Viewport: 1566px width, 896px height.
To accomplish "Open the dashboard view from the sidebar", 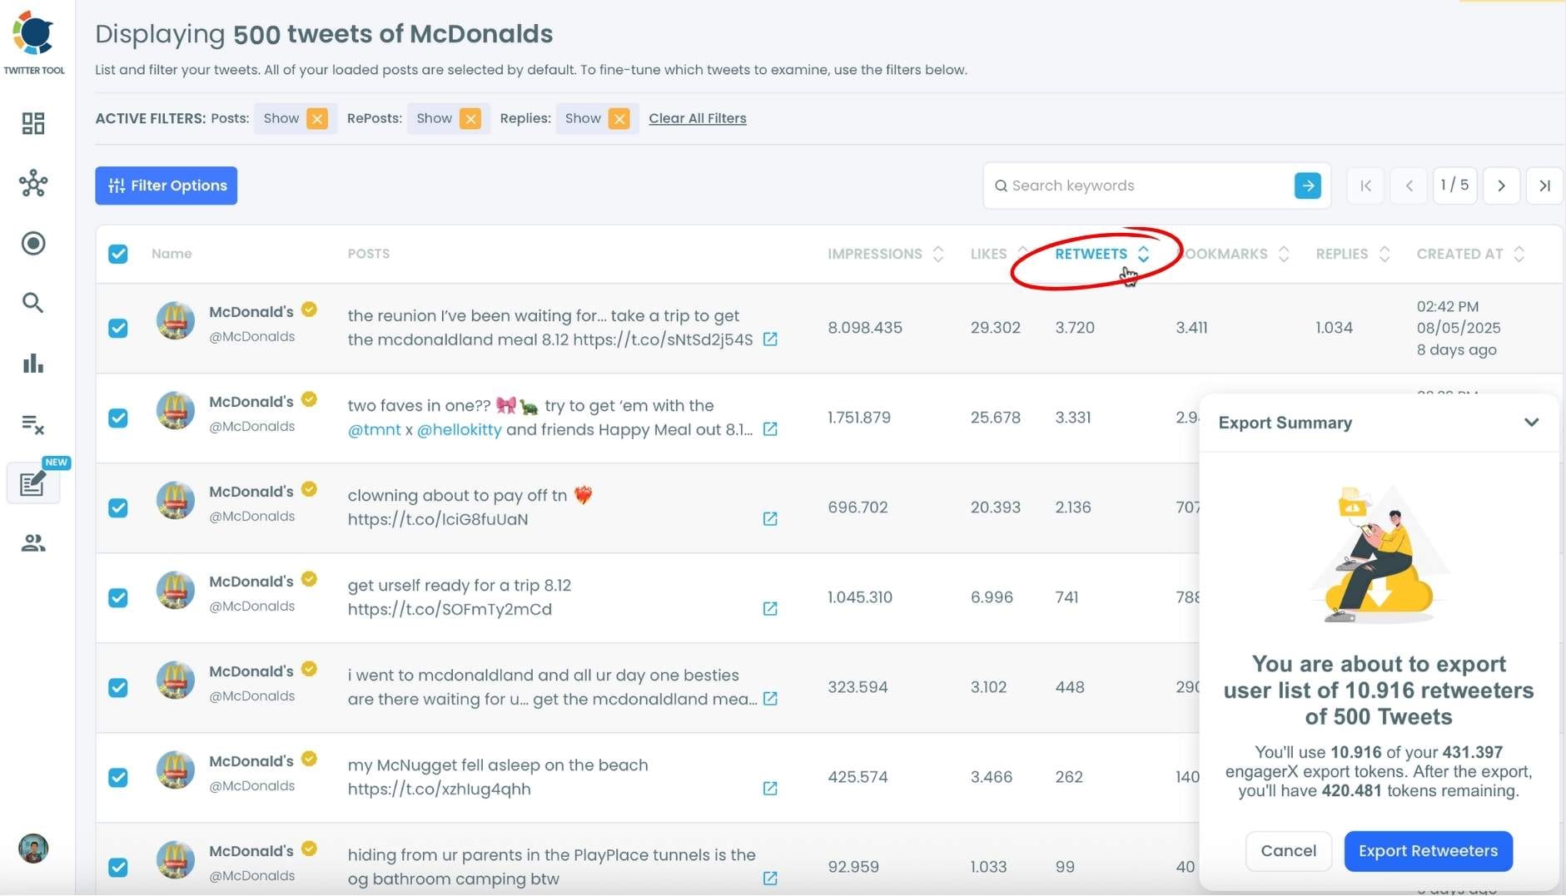I will 33,122.
